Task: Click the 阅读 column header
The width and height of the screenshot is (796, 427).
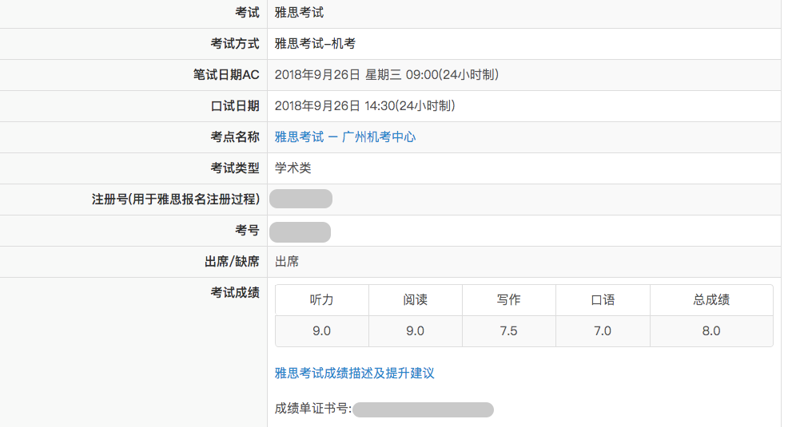Action: (x=416, y=300)
